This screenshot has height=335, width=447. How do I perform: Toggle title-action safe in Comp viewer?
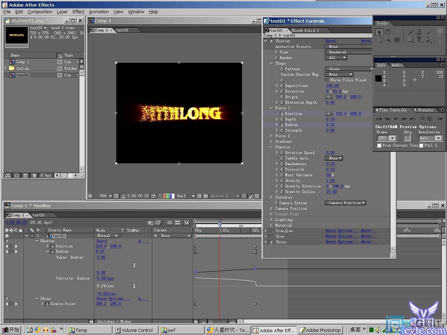click(x=116, y=196)
